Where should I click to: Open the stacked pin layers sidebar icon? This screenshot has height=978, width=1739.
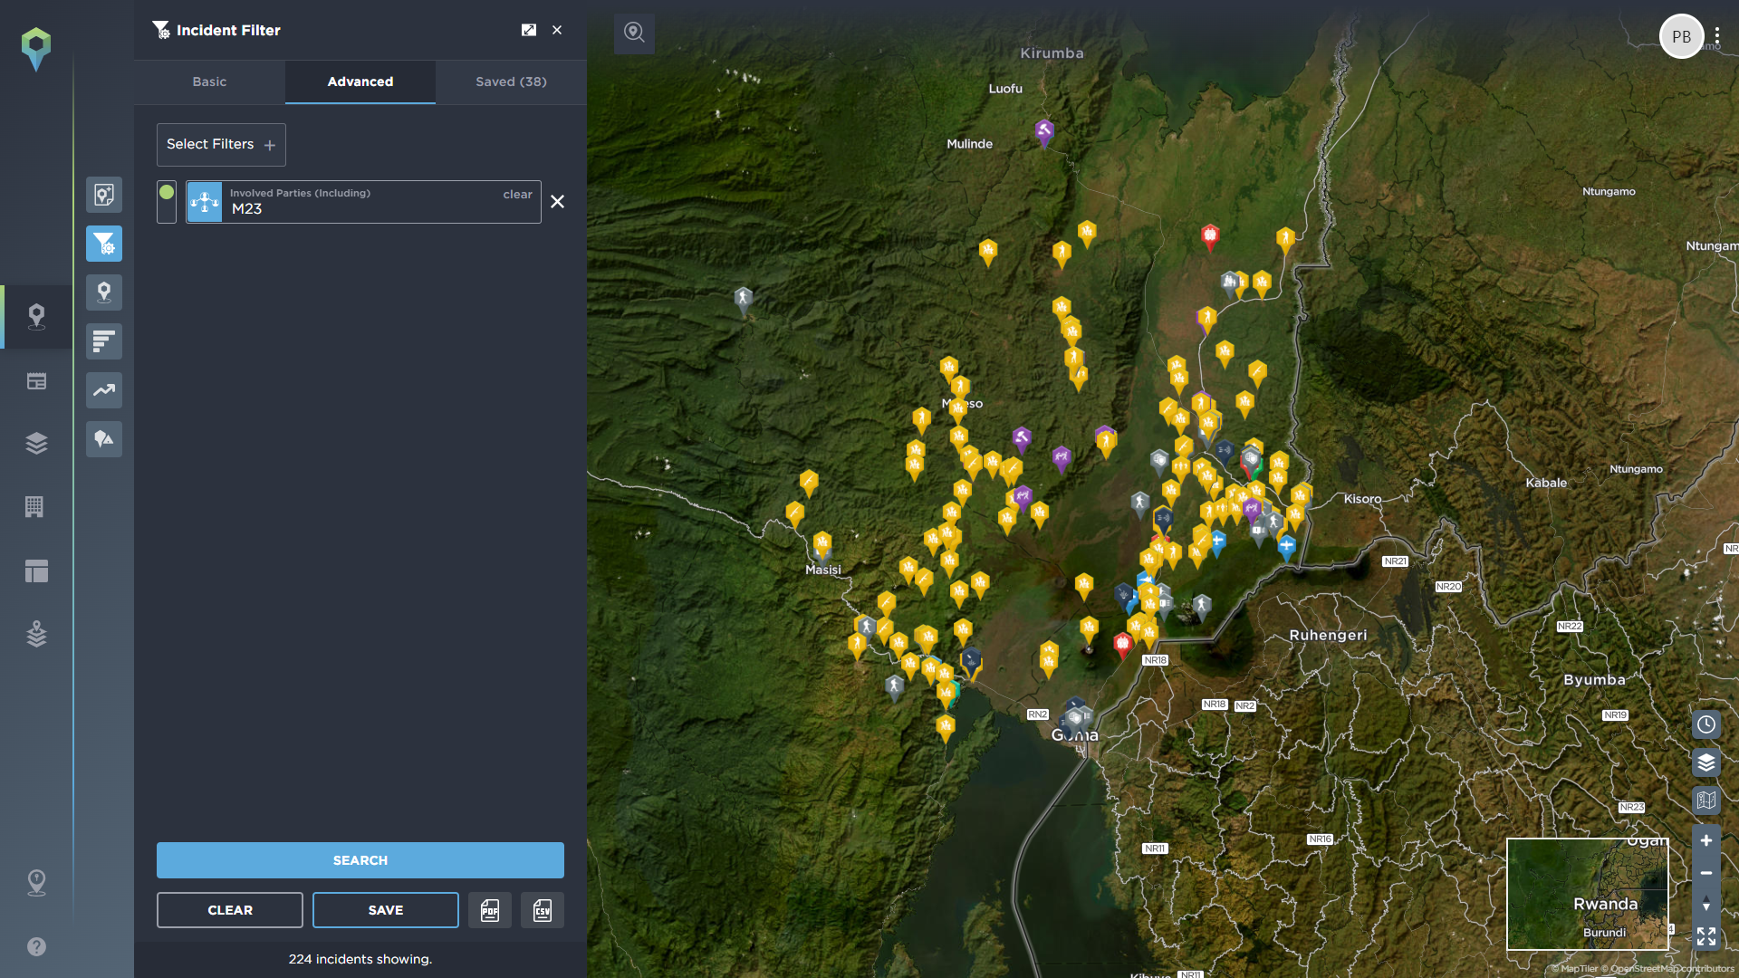[36, 634]
